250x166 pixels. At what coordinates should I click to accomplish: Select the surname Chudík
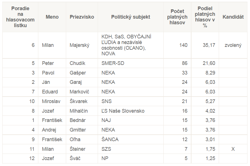(x=77, y=63)
